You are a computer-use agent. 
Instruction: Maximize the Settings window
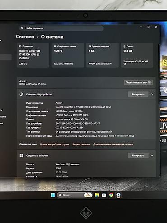pos(148,27)
